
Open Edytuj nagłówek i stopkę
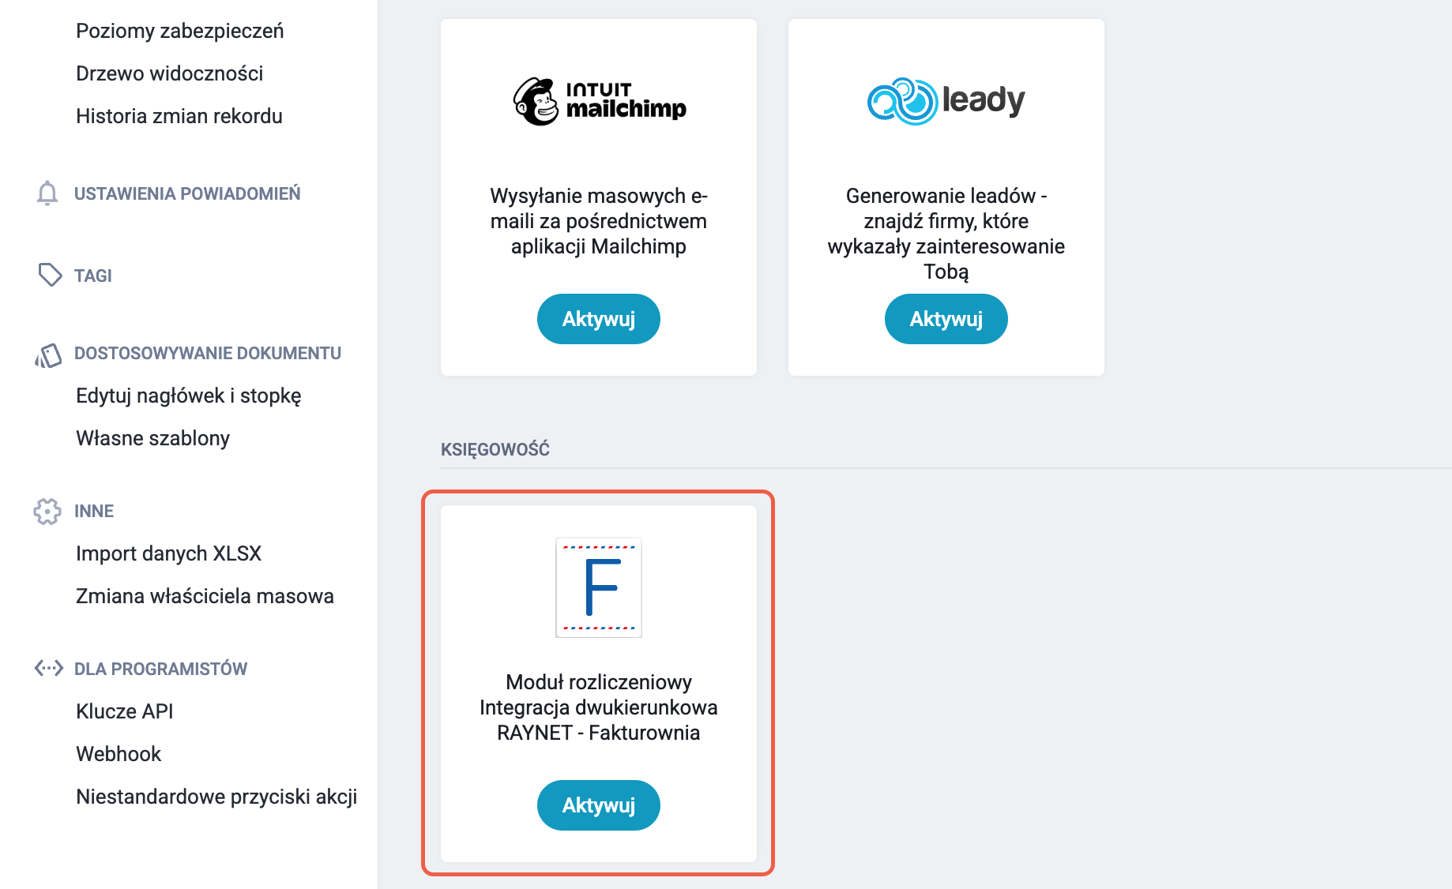(x=189, y=396)
